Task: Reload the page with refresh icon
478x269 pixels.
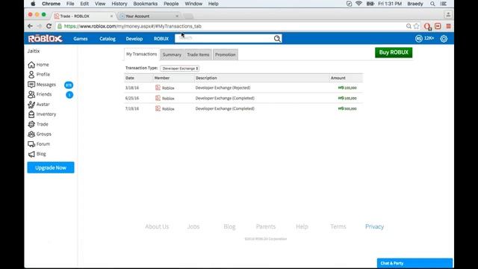Action: [49, 26]
